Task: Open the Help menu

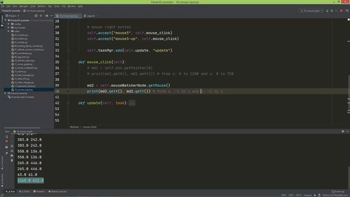Action: click(x=80, y=6)
